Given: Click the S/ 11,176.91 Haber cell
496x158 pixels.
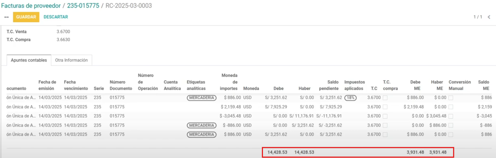Looking at the screenshot, I should tap(301, 116).
